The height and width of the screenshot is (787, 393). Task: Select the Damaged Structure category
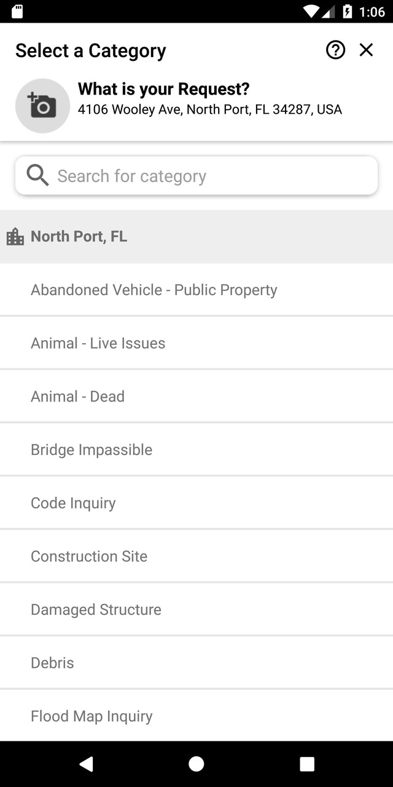[96, 609]
